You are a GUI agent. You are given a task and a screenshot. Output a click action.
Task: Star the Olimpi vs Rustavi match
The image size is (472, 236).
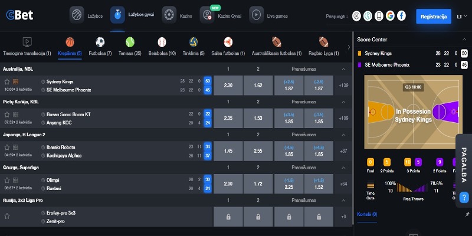point(7,179)
